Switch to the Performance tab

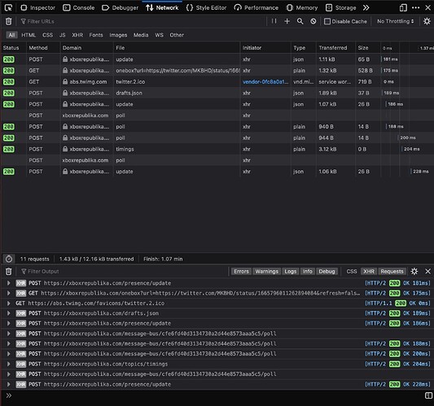[x=256, y=8]
